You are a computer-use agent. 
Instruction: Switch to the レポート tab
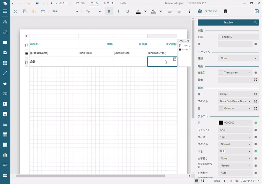[x=109, y=3]
